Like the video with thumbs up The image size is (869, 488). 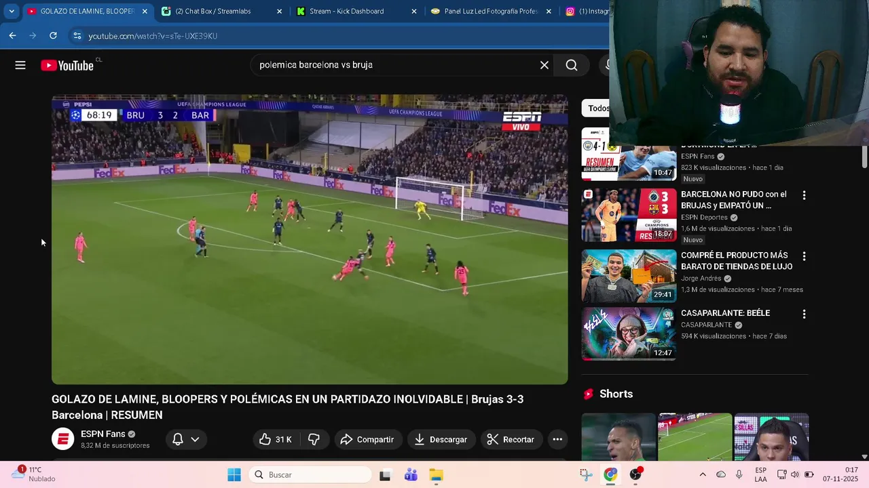[265, 439]
